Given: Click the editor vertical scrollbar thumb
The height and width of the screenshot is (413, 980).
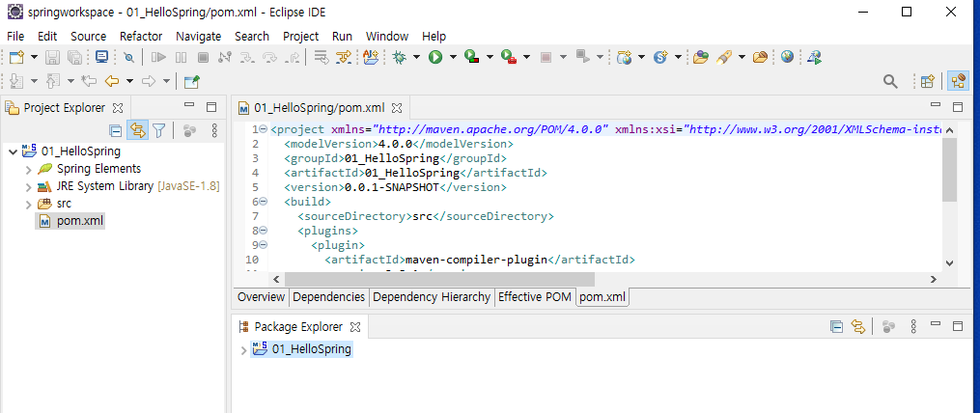Looking at the screenshot, I should (949, 169).
